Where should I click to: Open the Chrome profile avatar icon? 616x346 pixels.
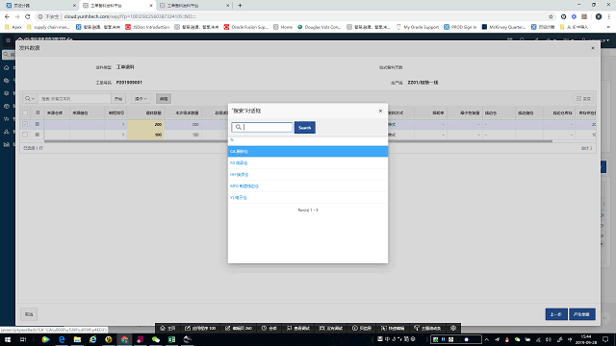tap(599, 16)
